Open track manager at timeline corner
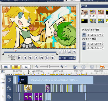This screenshot has width=108, height=101. tap(3, 72)
